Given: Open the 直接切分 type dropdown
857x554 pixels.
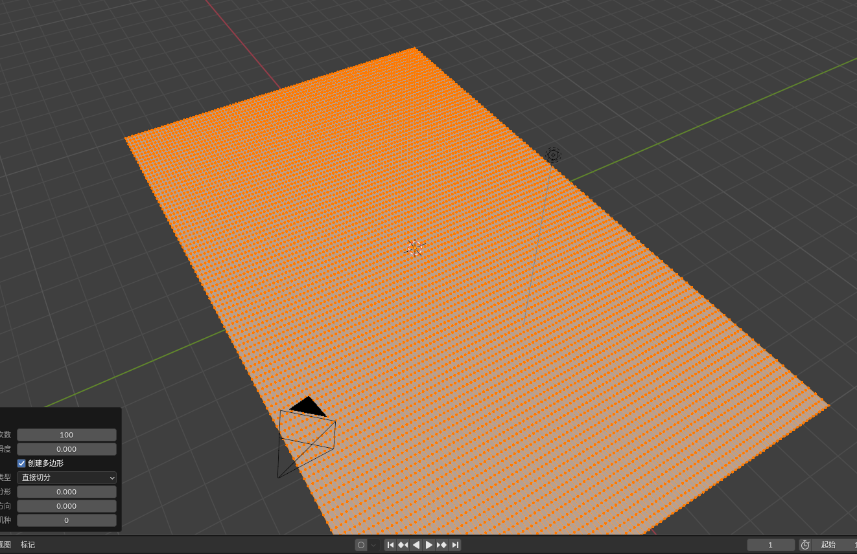Looking at the screenshot, I should coord(67,478).
